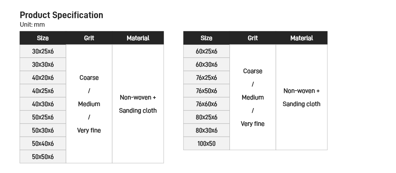Image resolution: width=396 pixels, height=173 pixels.
Task: Click the 30x25x6 size cell
Action: [43, 51]
